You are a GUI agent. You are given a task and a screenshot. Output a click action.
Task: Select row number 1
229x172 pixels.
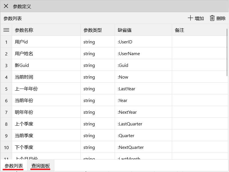pyautogui.click(x=6, y=42)
